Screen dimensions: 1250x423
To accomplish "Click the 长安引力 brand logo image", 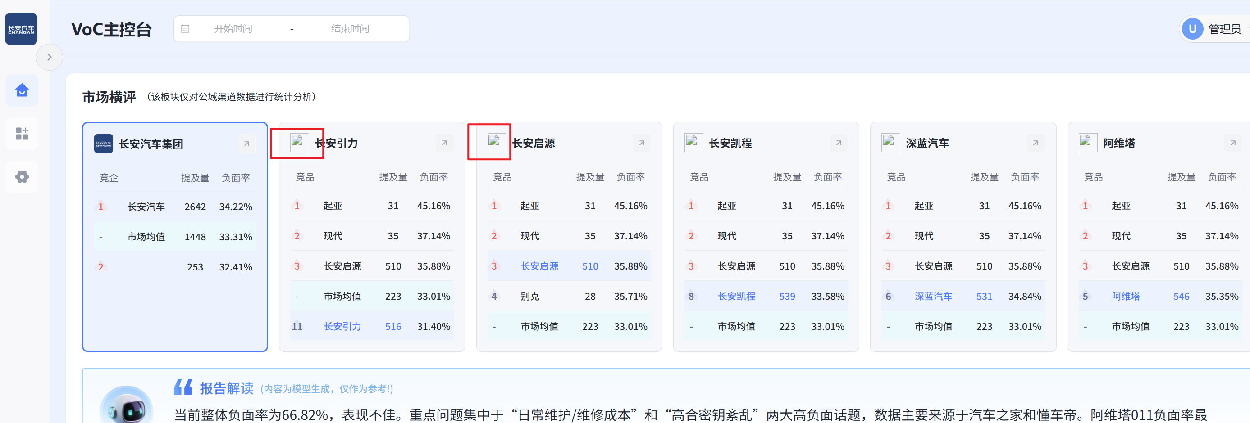I will click(299, 143).
